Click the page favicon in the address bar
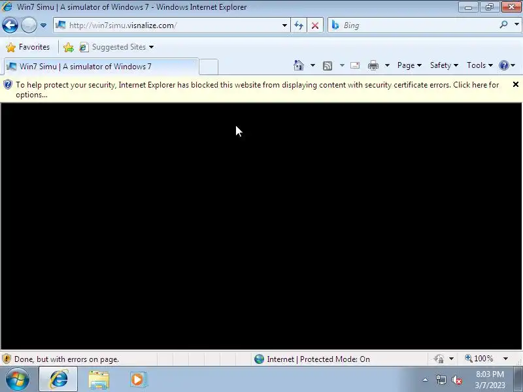Image resolution: width=523 pixels, height=392 pixels. pyautogui.click(x=60, y=25)
